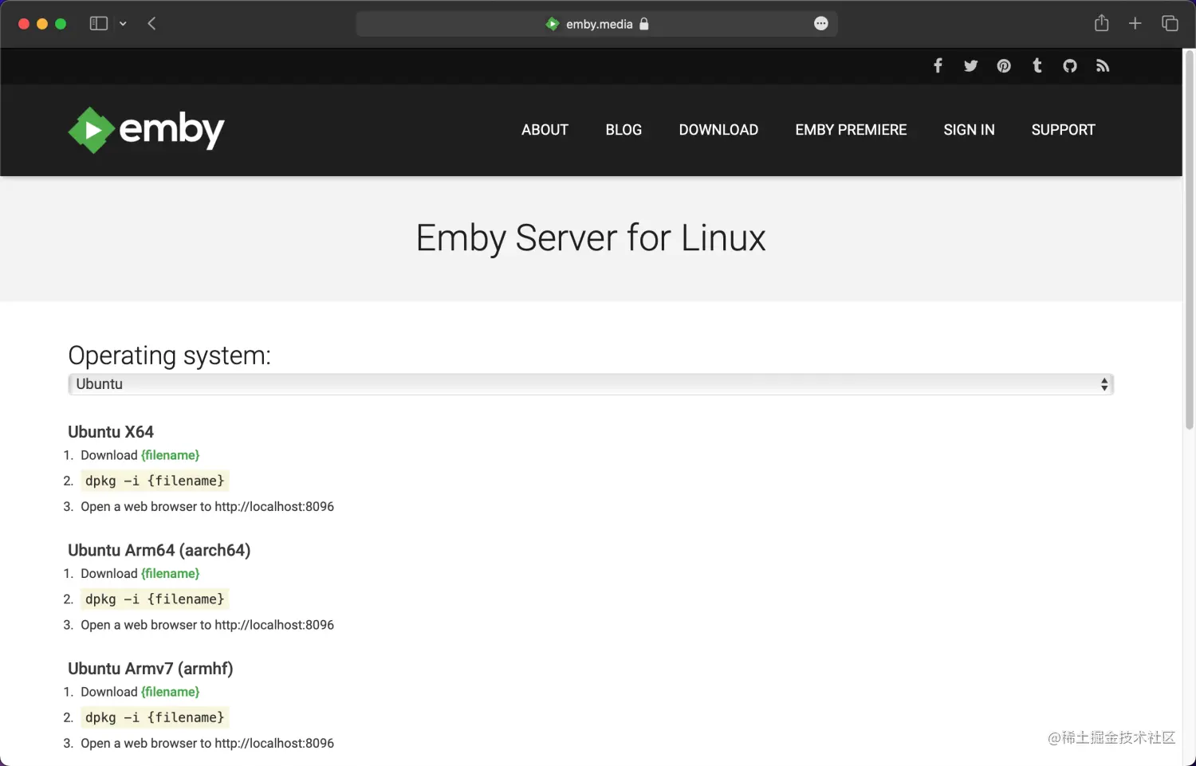Download the Ubuntu Arm64 {filename} link

coord(170,573)
